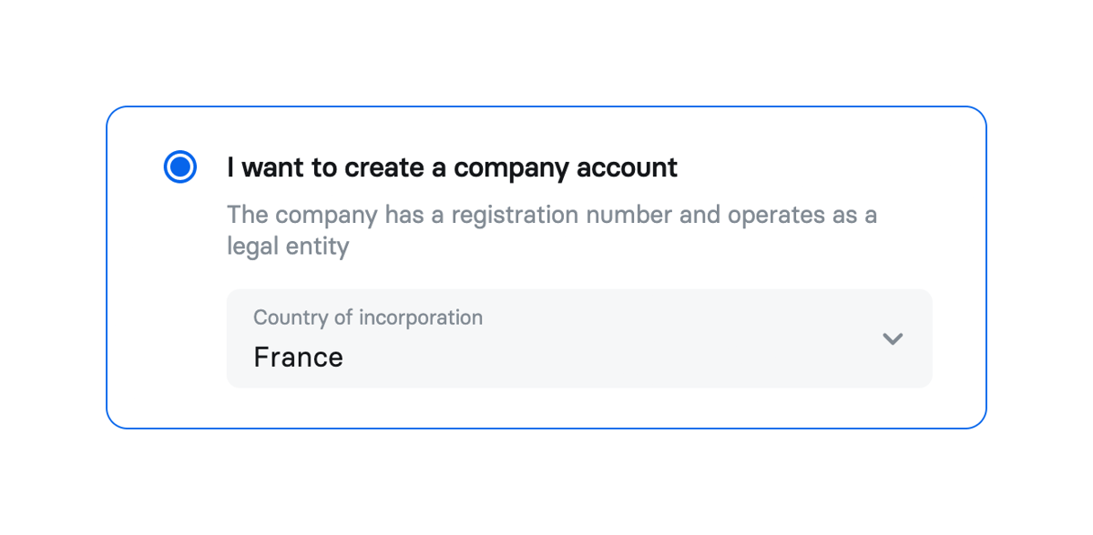Screen dimensions: 1093x535
Task: Click the 'I want to create a company account' heading
Action: point(452,167)
